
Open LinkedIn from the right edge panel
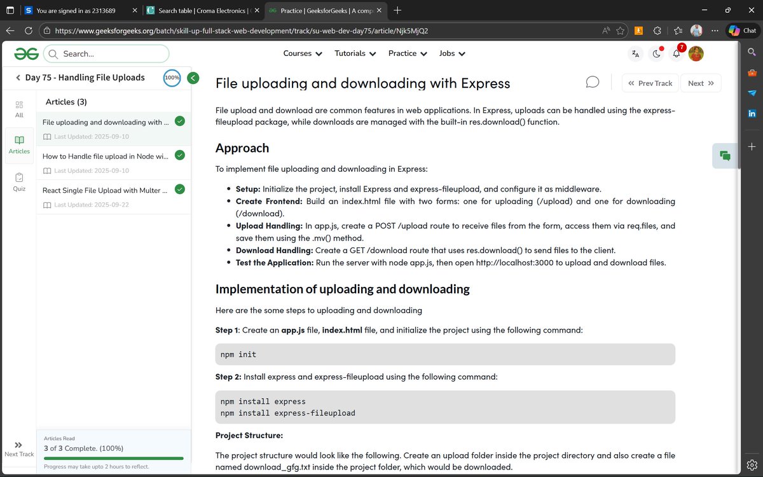point(752,113)
